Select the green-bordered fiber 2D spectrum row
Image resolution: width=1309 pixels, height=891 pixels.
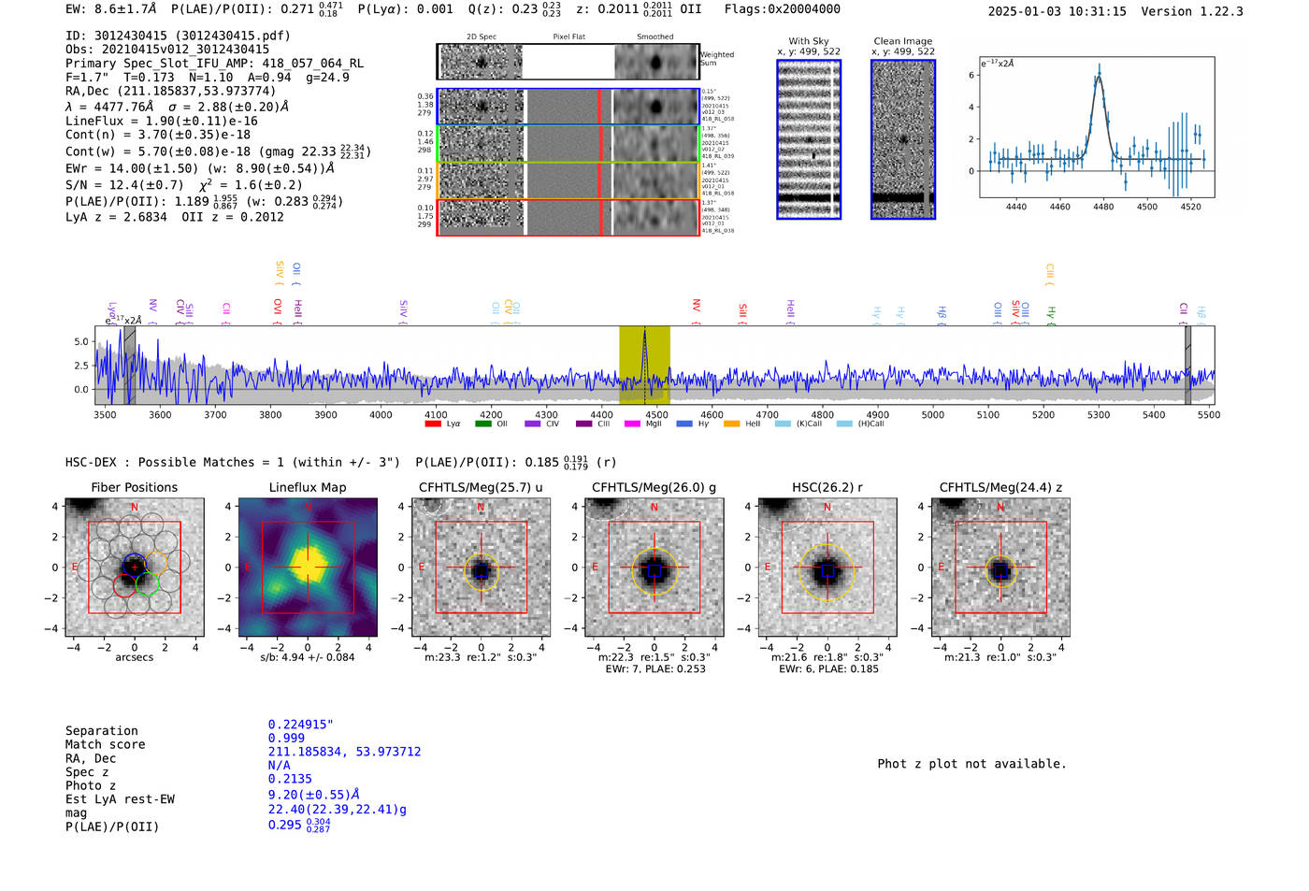[x=568, y=144]
